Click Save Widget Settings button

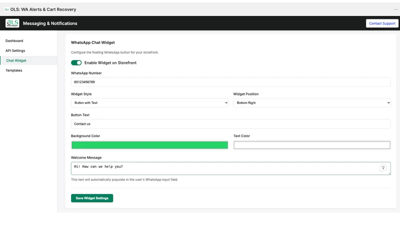click(x=92, y=198)
